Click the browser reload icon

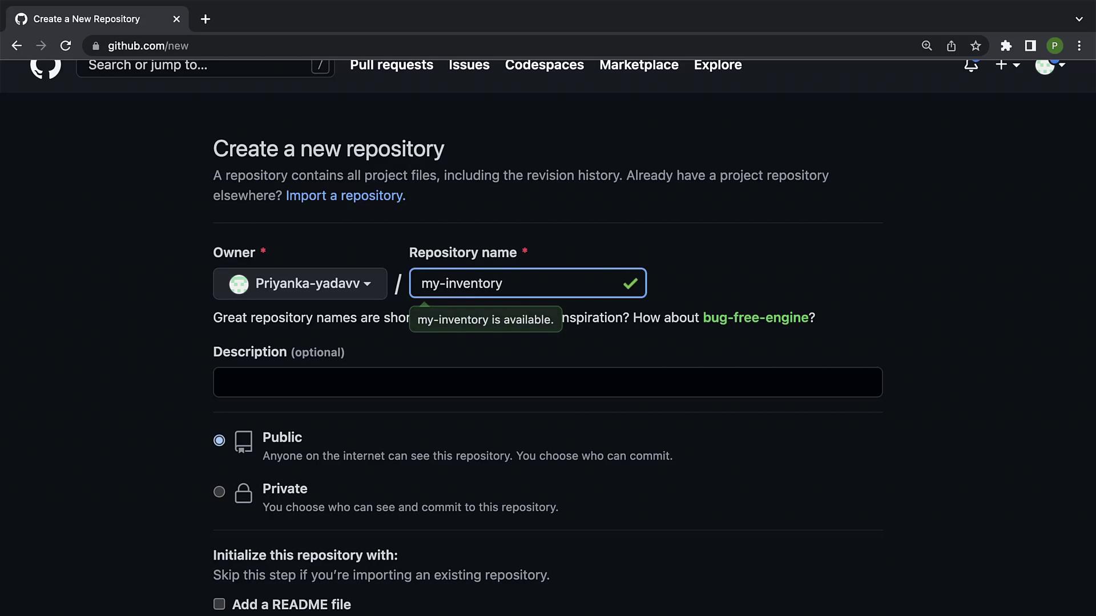click(66, 46)
